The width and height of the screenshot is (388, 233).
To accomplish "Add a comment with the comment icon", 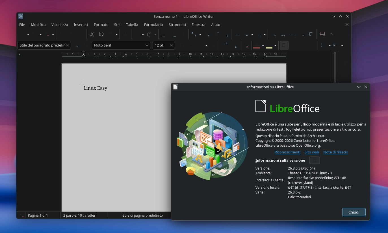I will coord(322,34).
